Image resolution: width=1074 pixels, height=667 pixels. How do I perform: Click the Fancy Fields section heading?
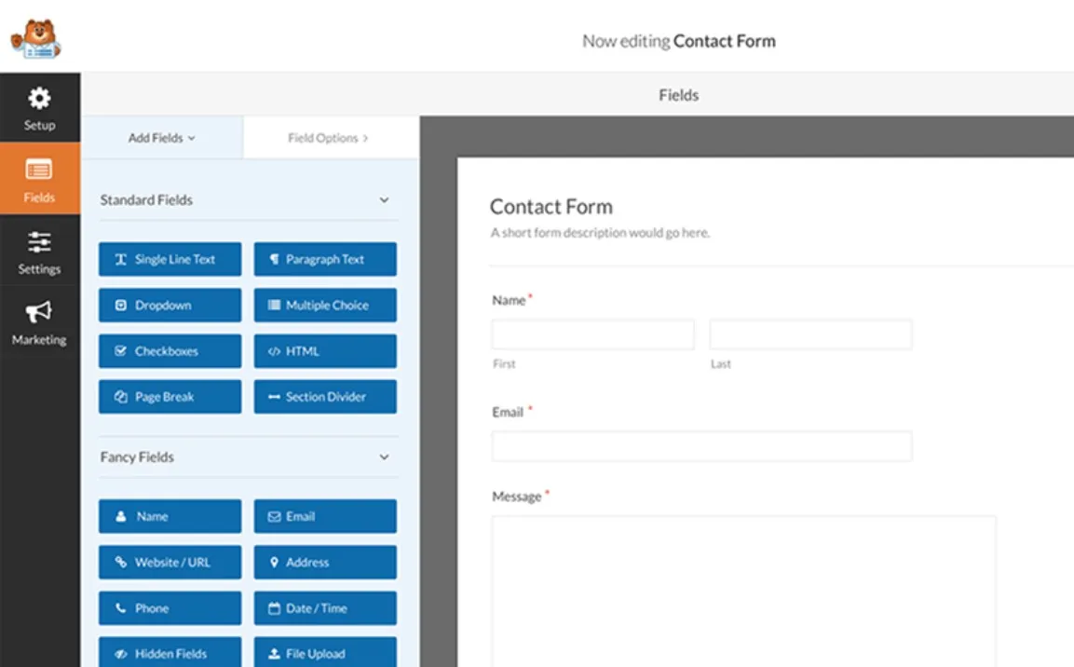[137, 456]
